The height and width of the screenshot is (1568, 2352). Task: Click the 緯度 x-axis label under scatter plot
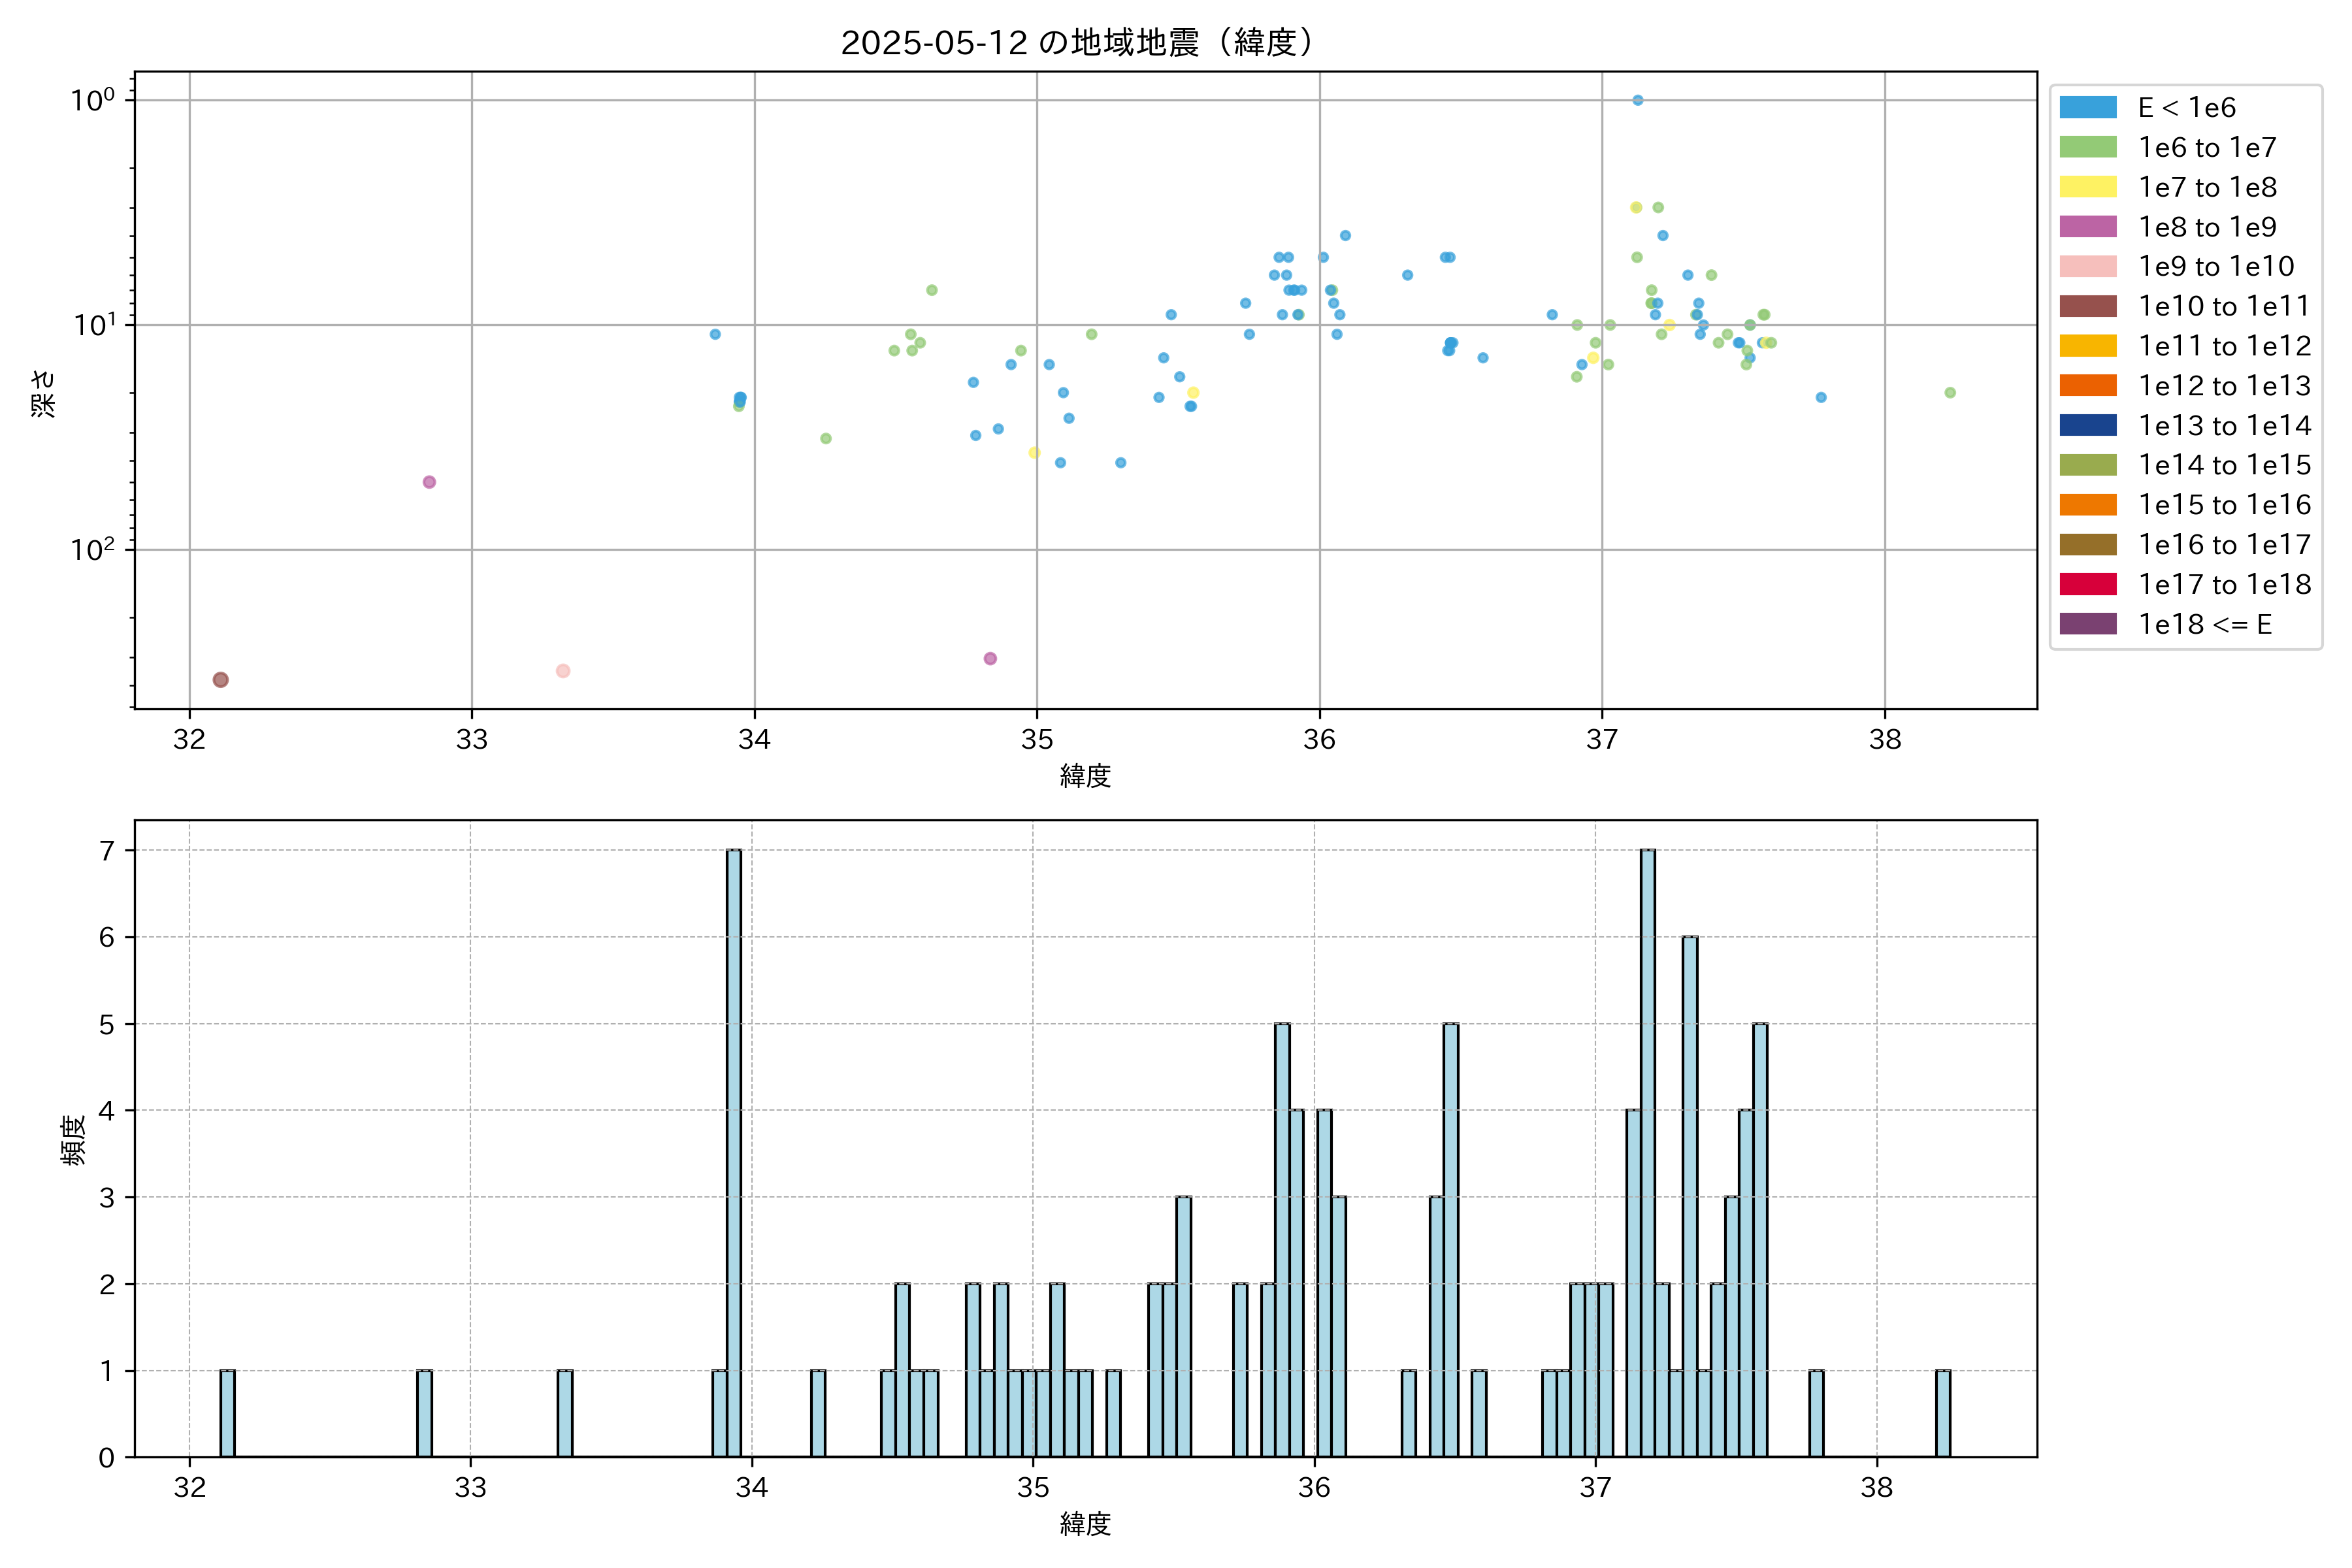point(1085,776)
